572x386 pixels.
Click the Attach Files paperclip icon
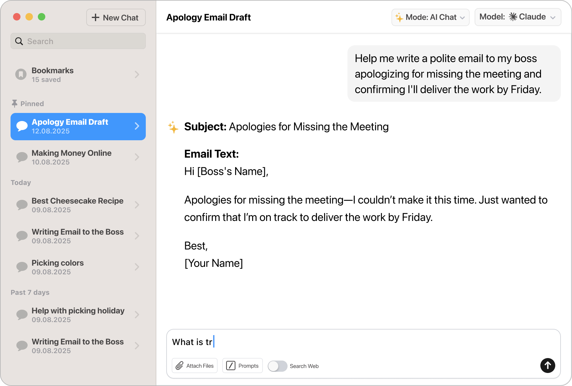180,366
